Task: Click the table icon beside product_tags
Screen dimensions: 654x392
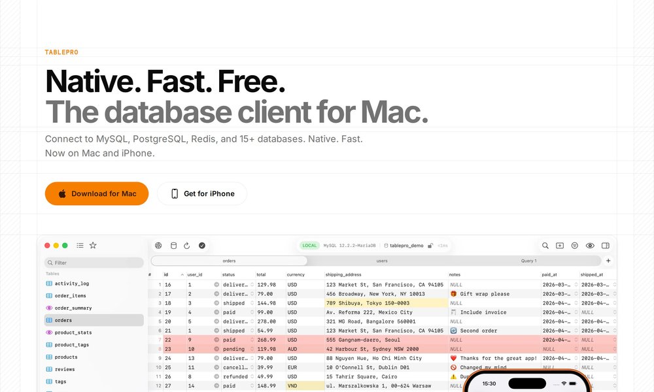Action: click(x=49, y=344)
